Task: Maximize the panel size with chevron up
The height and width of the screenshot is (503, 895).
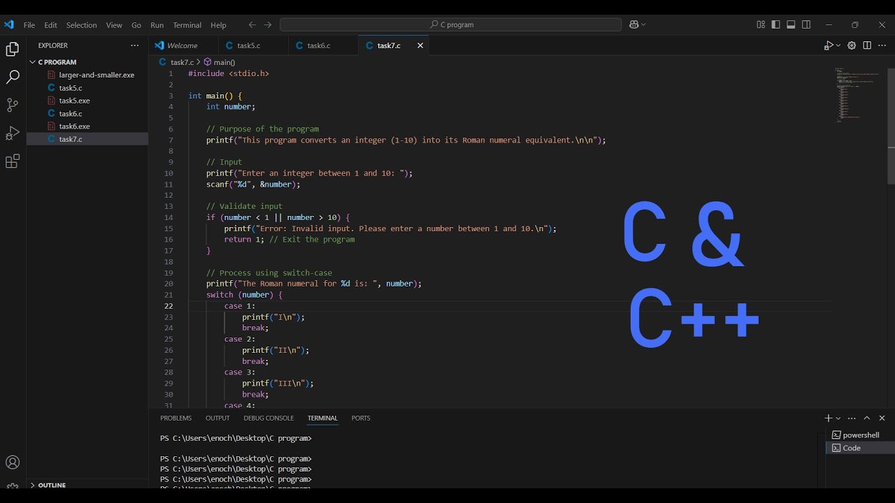Action: pyautogui.click(x=867, y=418)
